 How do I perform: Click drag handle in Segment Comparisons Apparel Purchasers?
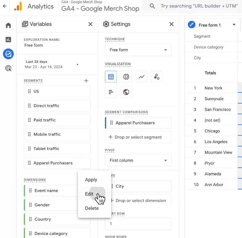pos(111,123)
